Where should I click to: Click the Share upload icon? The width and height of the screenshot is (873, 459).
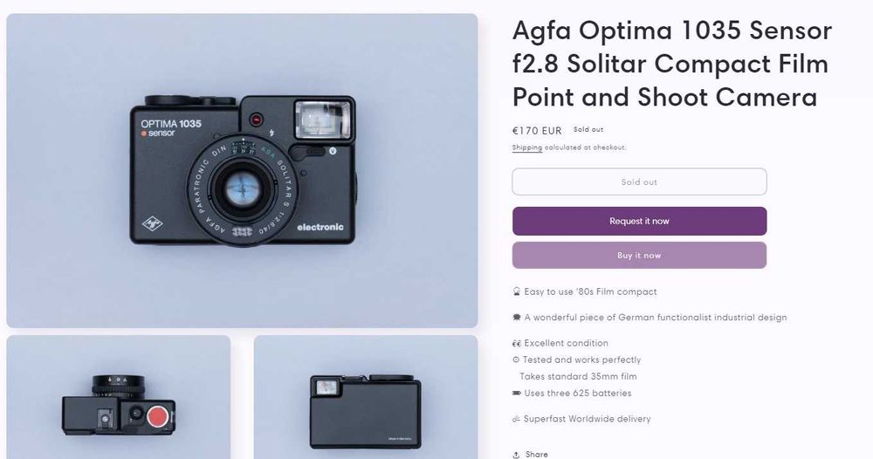(516, 455)
